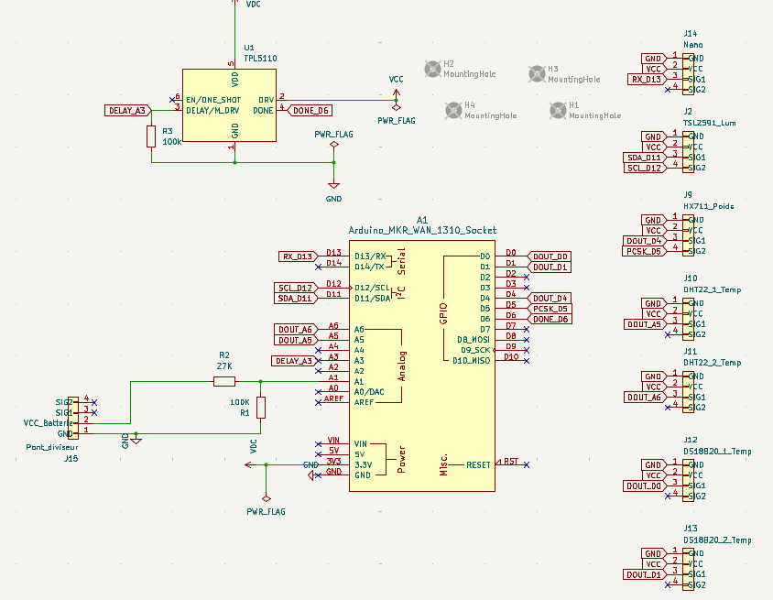
Task: Select the DOUT_A6 label on the J11 connector
Action: (645, 397)
